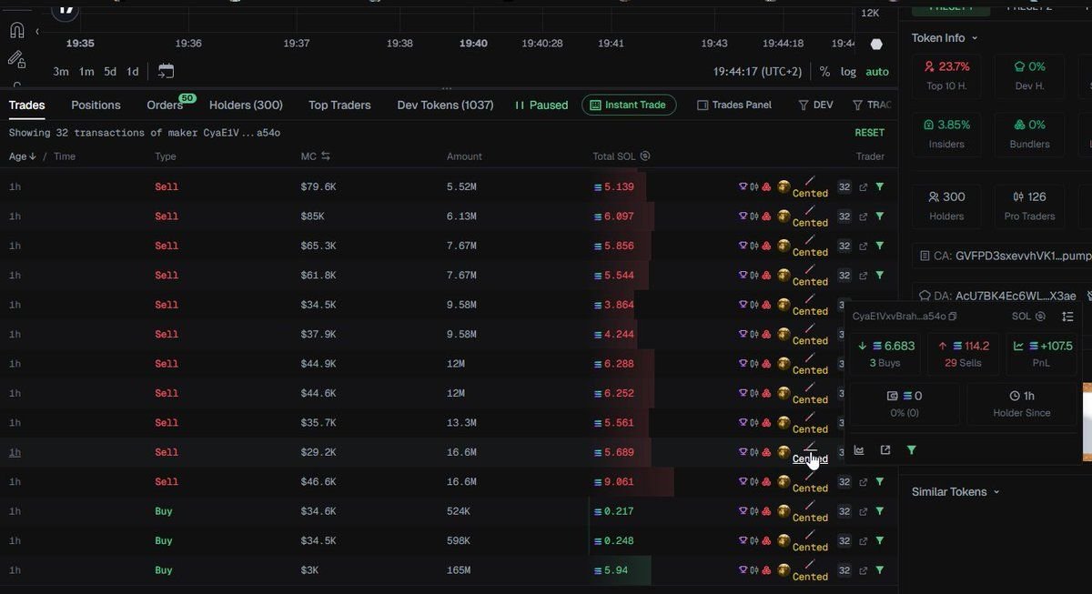Click the 19:40 time label on chart axis
This screenshot has height=594, width=1092.
coord(473,43)
